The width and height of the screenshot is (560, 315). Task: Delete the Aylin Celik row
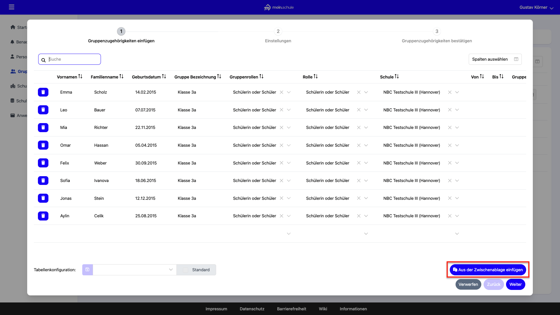pos(43,216)
